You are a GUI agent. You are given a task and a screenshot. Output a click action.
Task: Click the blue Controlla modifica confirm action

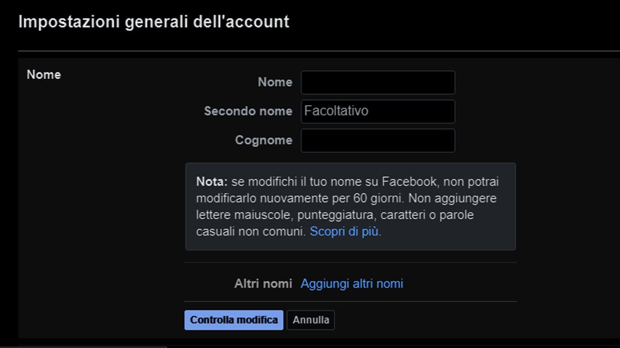click(x=234, y=320)
